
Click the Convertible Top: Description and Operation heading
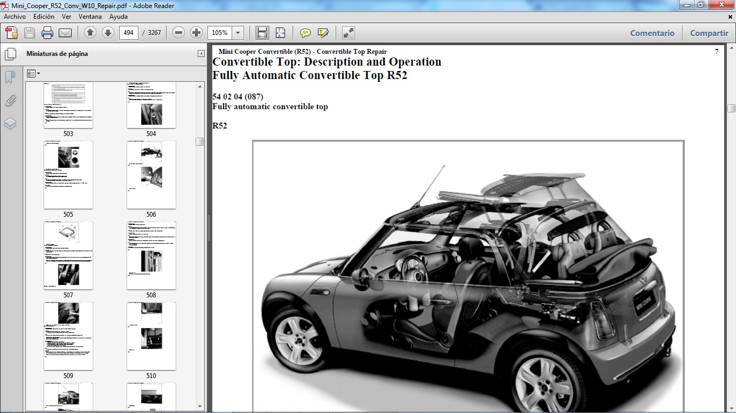(327, 62)
